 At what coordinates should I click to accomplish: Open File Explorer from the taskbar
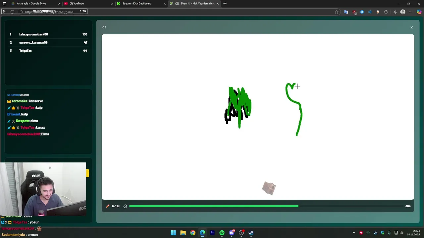point(183,233)
